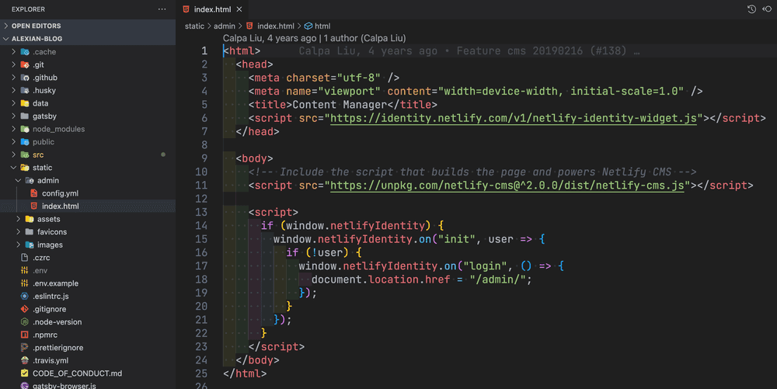
Task: Click the YAML icon of config.yml
Action: [33, 193]
